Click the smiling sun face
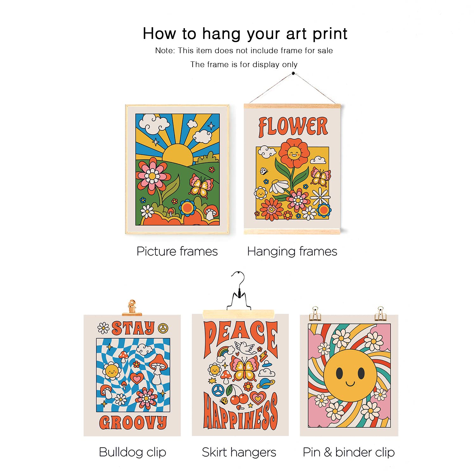This screenshot has height=475, width=475. 350,376
